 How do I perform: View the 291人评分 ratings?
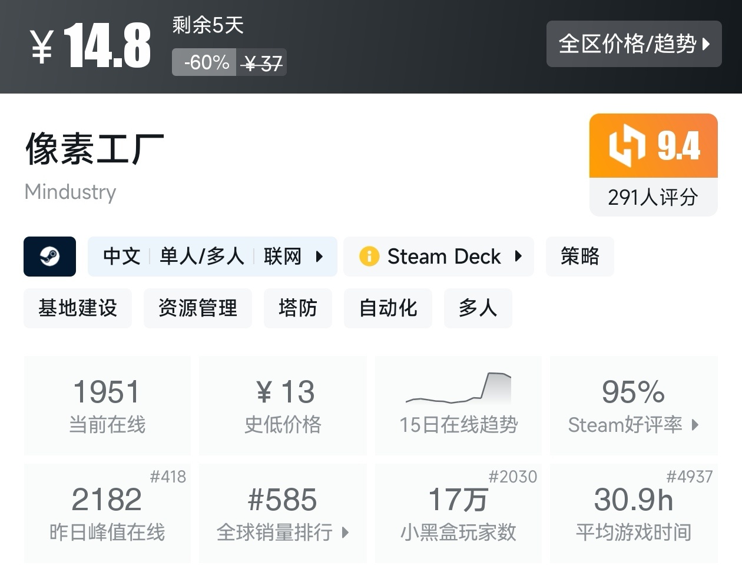click(653, 198)
